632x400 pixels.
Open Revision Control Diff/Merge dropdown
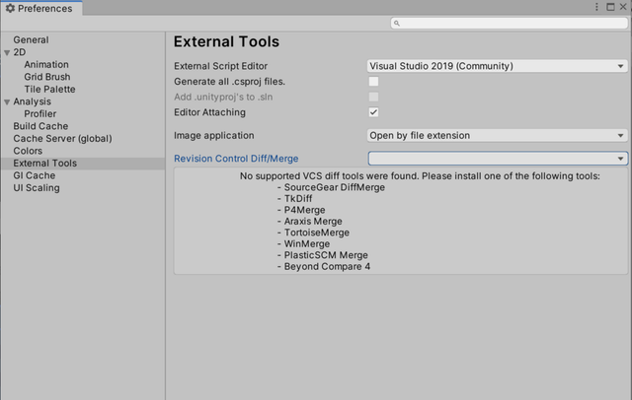pyautogui.click(x=498, y=159)
